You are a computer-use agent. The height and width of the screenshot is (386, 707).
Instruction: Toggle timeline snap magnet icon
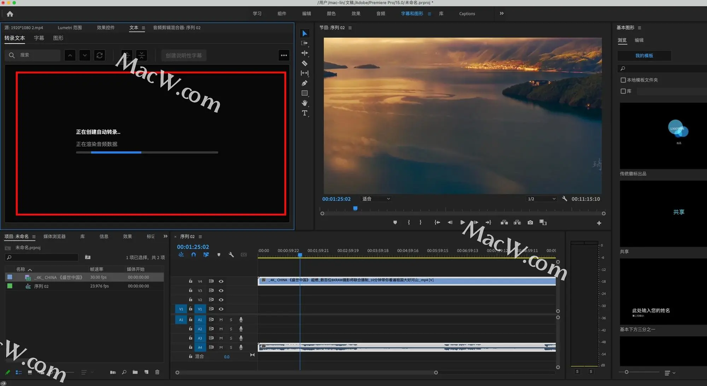coord(193,255)
